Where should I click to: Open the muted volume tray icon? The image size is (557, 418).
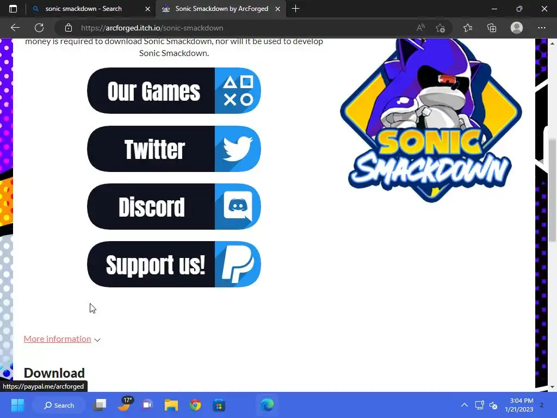tap(493, 405)
